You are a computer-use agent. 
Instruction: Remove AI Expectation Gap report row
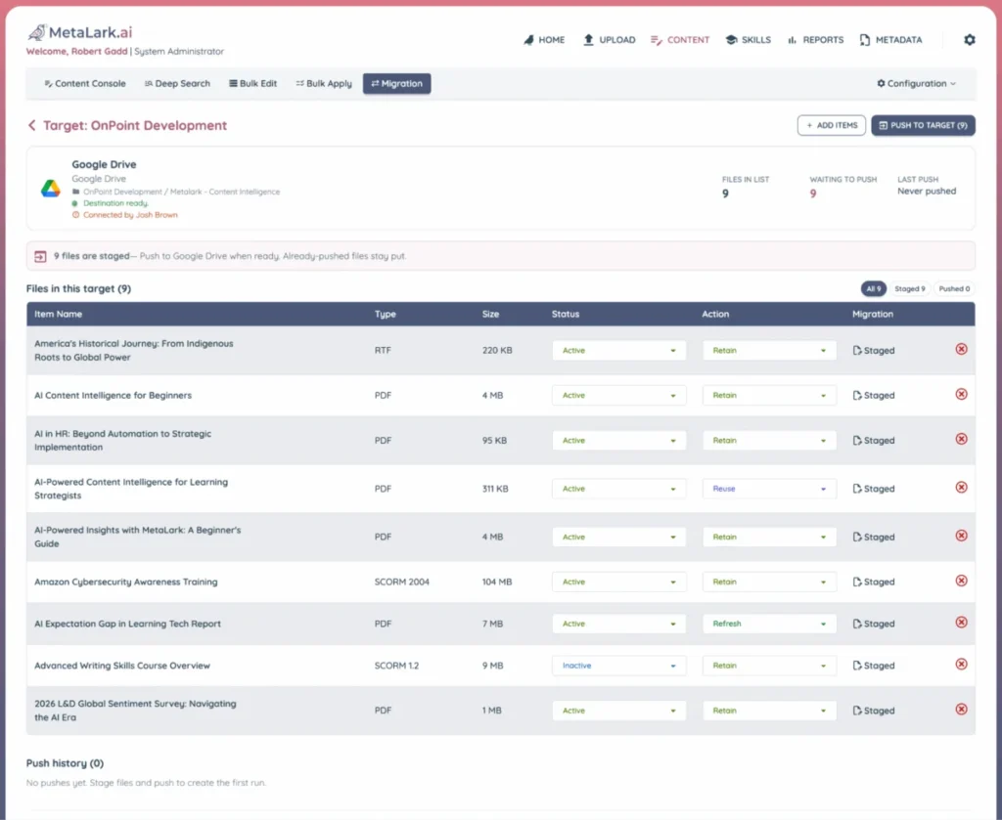[961, 623]
